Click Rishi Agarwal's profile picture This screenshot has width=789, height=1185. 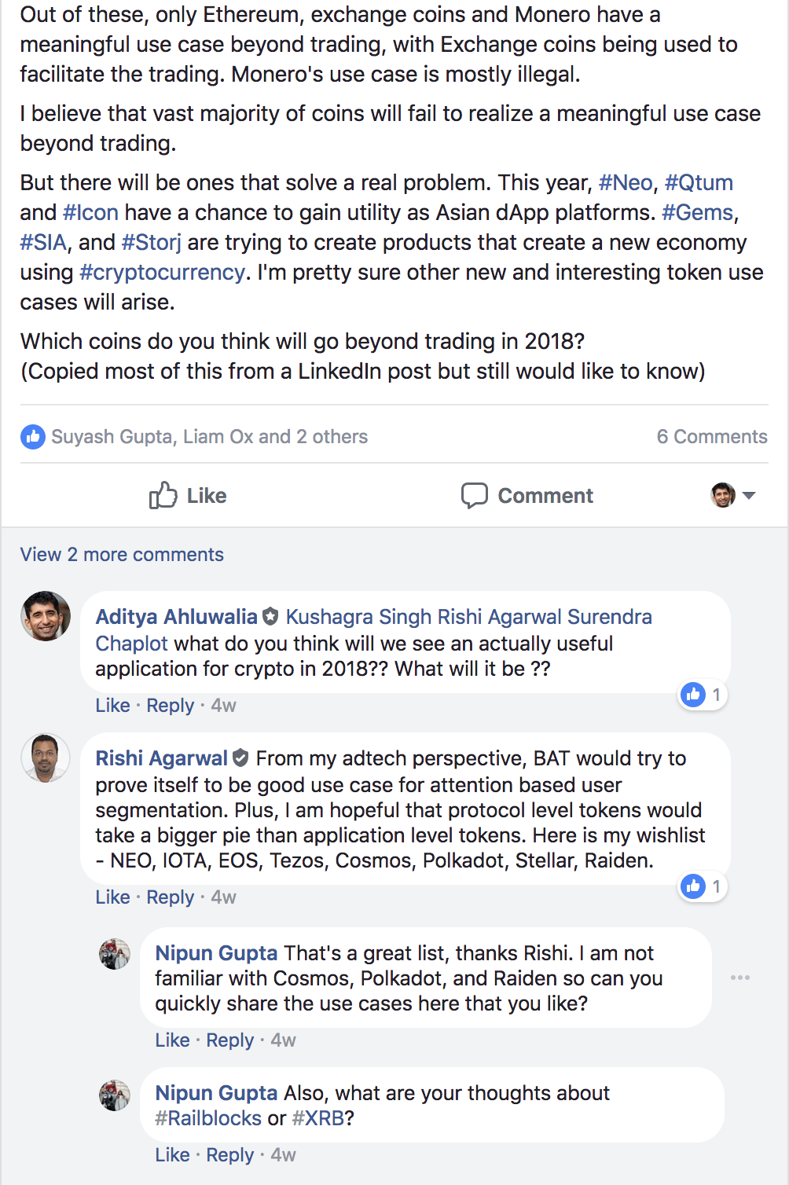(46, 758)
